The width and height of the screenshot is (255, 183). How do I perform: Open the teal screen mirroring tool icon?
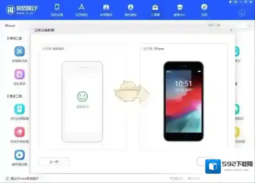(20, 109)
